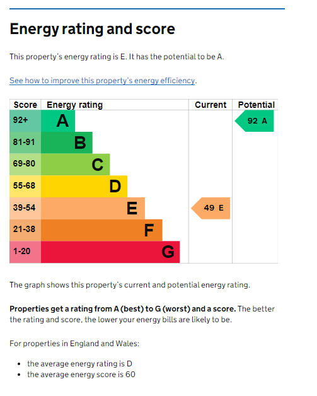Select the 81-91 score cell
This screenshot has width=317, height=396.
coord(25,143)
